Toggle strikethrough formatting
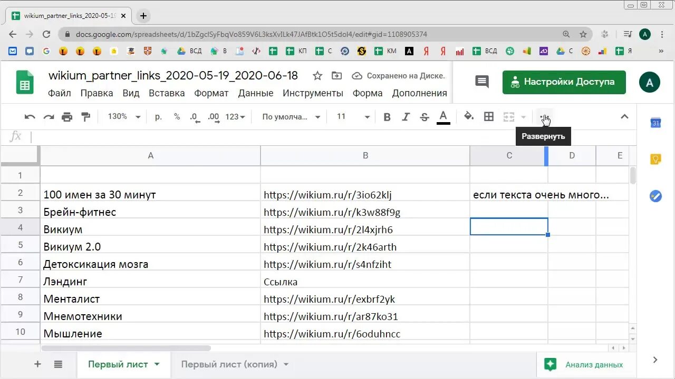675x379 pixels. pyautogui.click(x=425, y=117)
